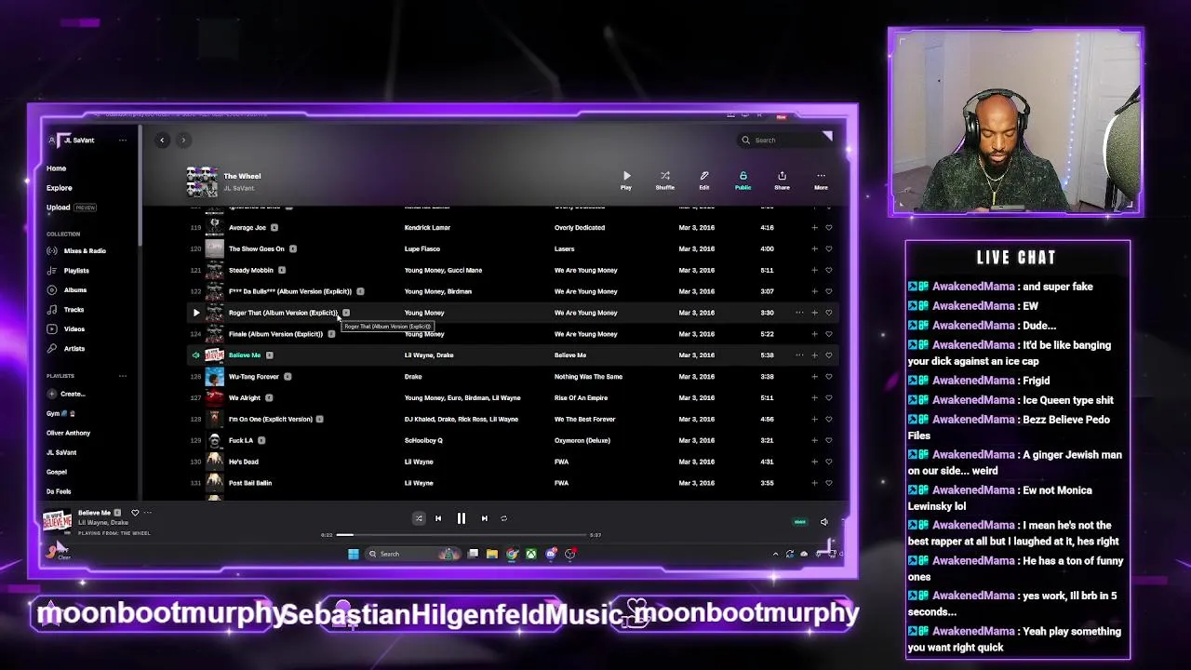Add We Alright to a playlist

click(814, 397)
